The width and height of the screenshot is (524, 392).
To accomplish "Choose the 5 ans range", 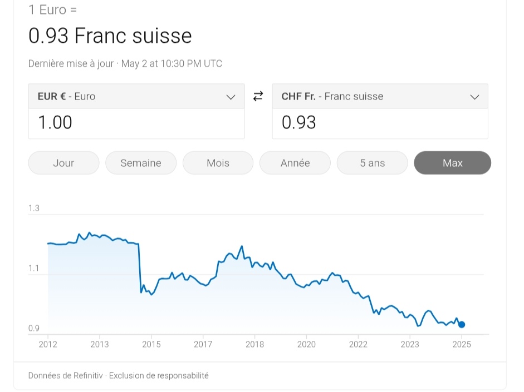I will point(373,163).
